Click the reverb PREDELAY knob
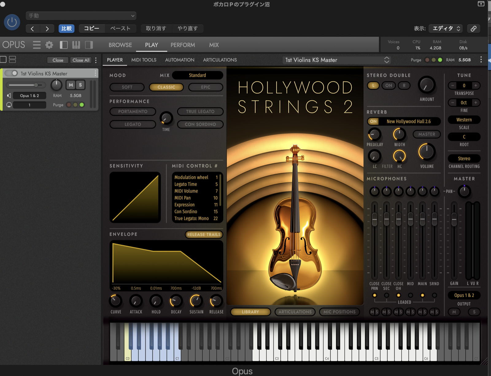The height and width of the screenshot is (376, 491). click(x=374, y=134)
